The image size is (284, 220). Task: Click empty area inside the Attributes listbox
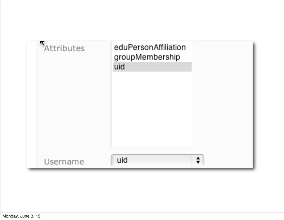pyautogui.click(x=152, y=109)
